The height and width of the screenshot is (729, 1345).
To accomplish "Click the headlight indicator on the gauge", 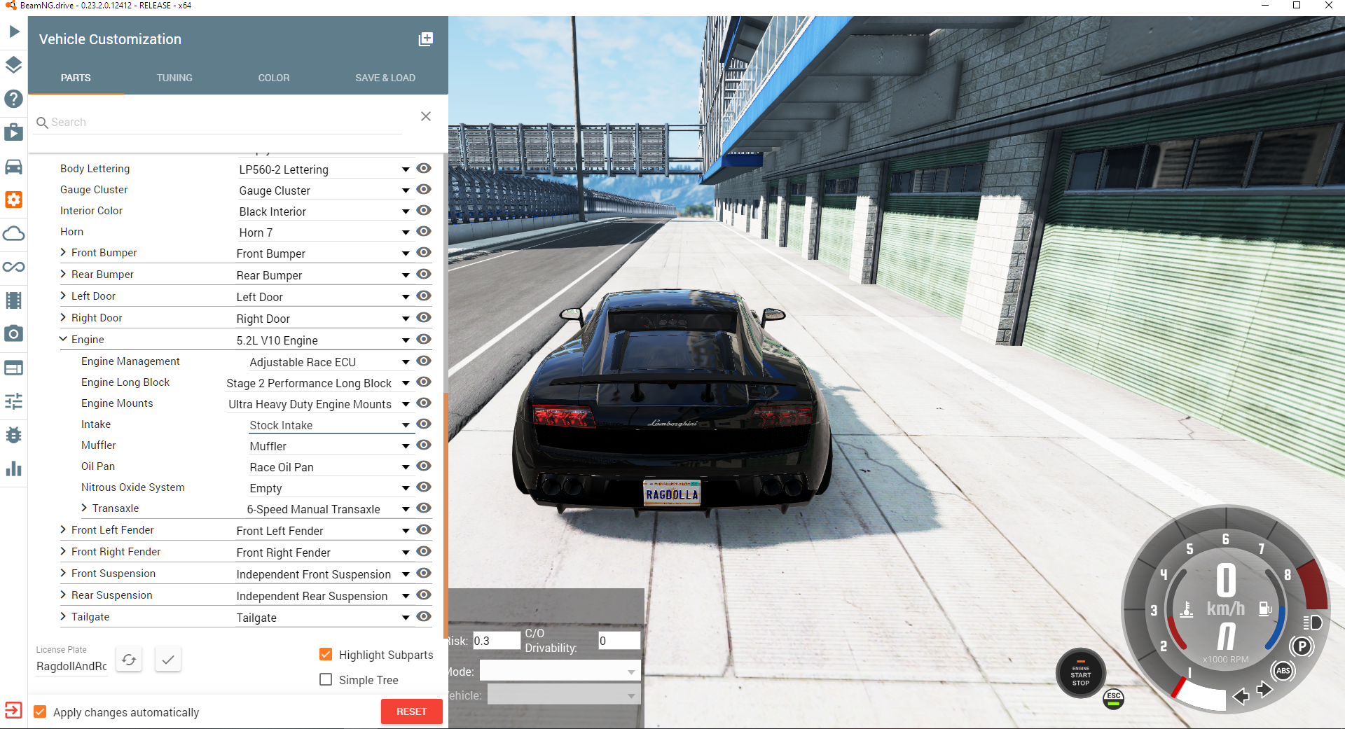I will pos(1313,623).
